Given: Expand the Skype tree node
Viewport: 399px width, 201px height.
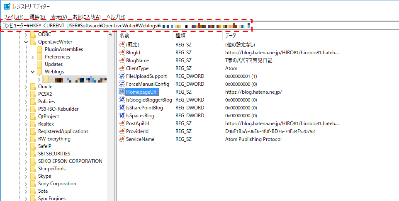Looking at the screenshot, I should (x=26, y=177).
